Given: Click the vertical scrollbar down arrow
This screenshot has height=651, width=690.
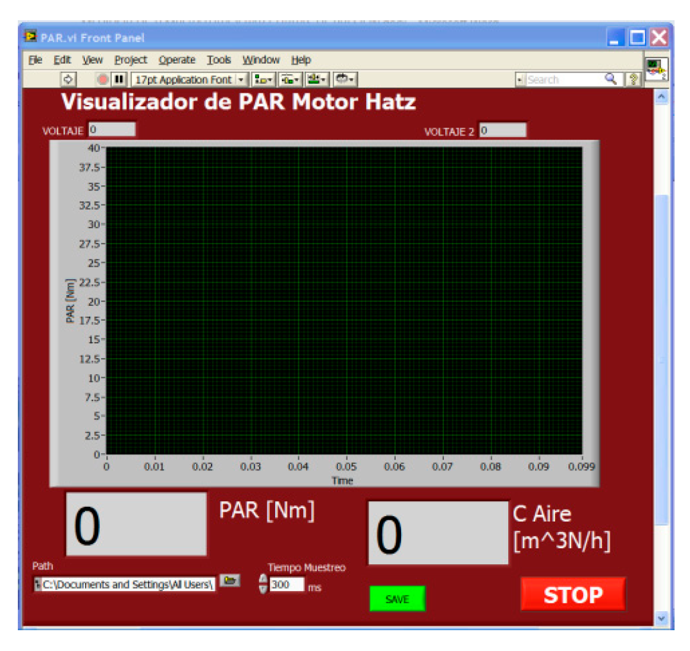Looking at the screenshot, I should pyautogui.click(x=661, y=618).
